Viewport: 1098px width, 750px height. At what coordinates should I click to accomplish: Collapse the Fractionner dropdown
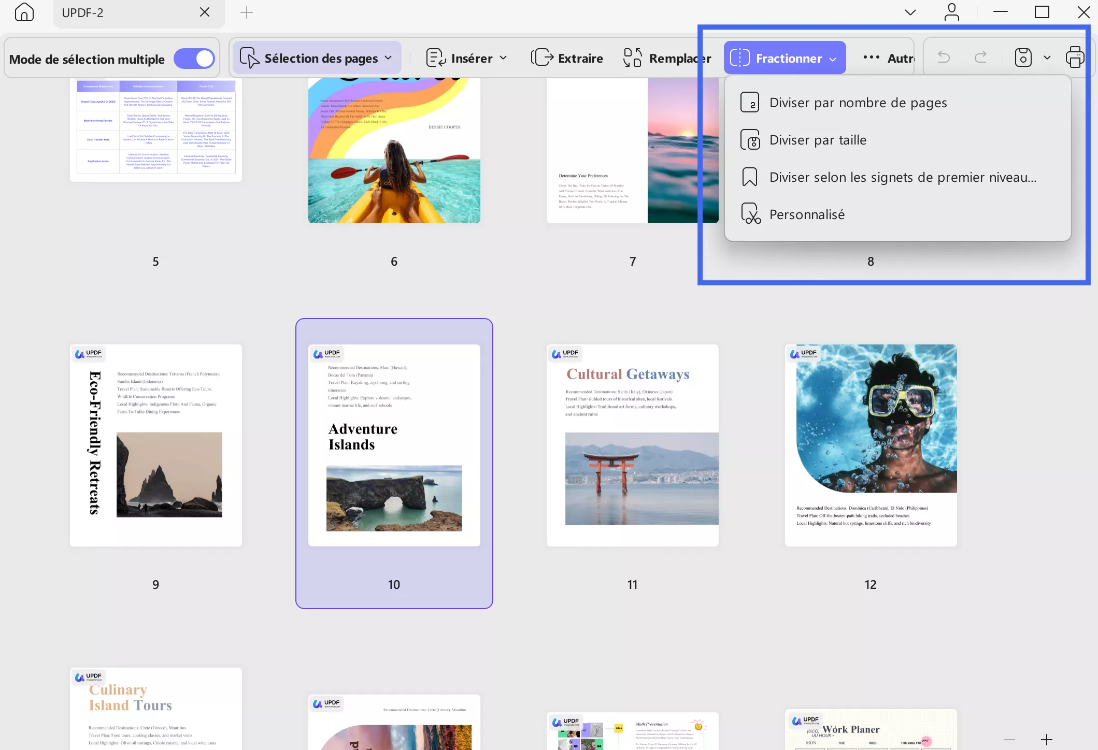tap(785, 58)
